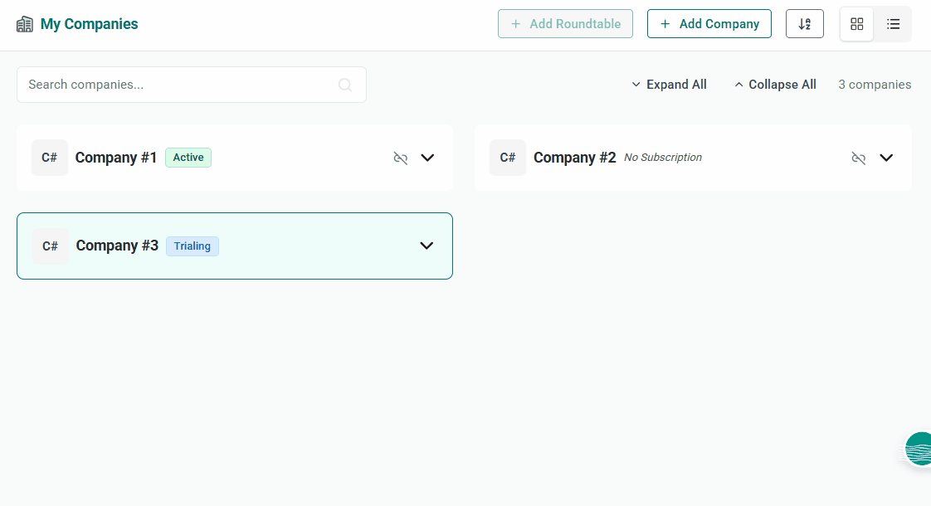Expand the Company #2 card

click(886, 158)
